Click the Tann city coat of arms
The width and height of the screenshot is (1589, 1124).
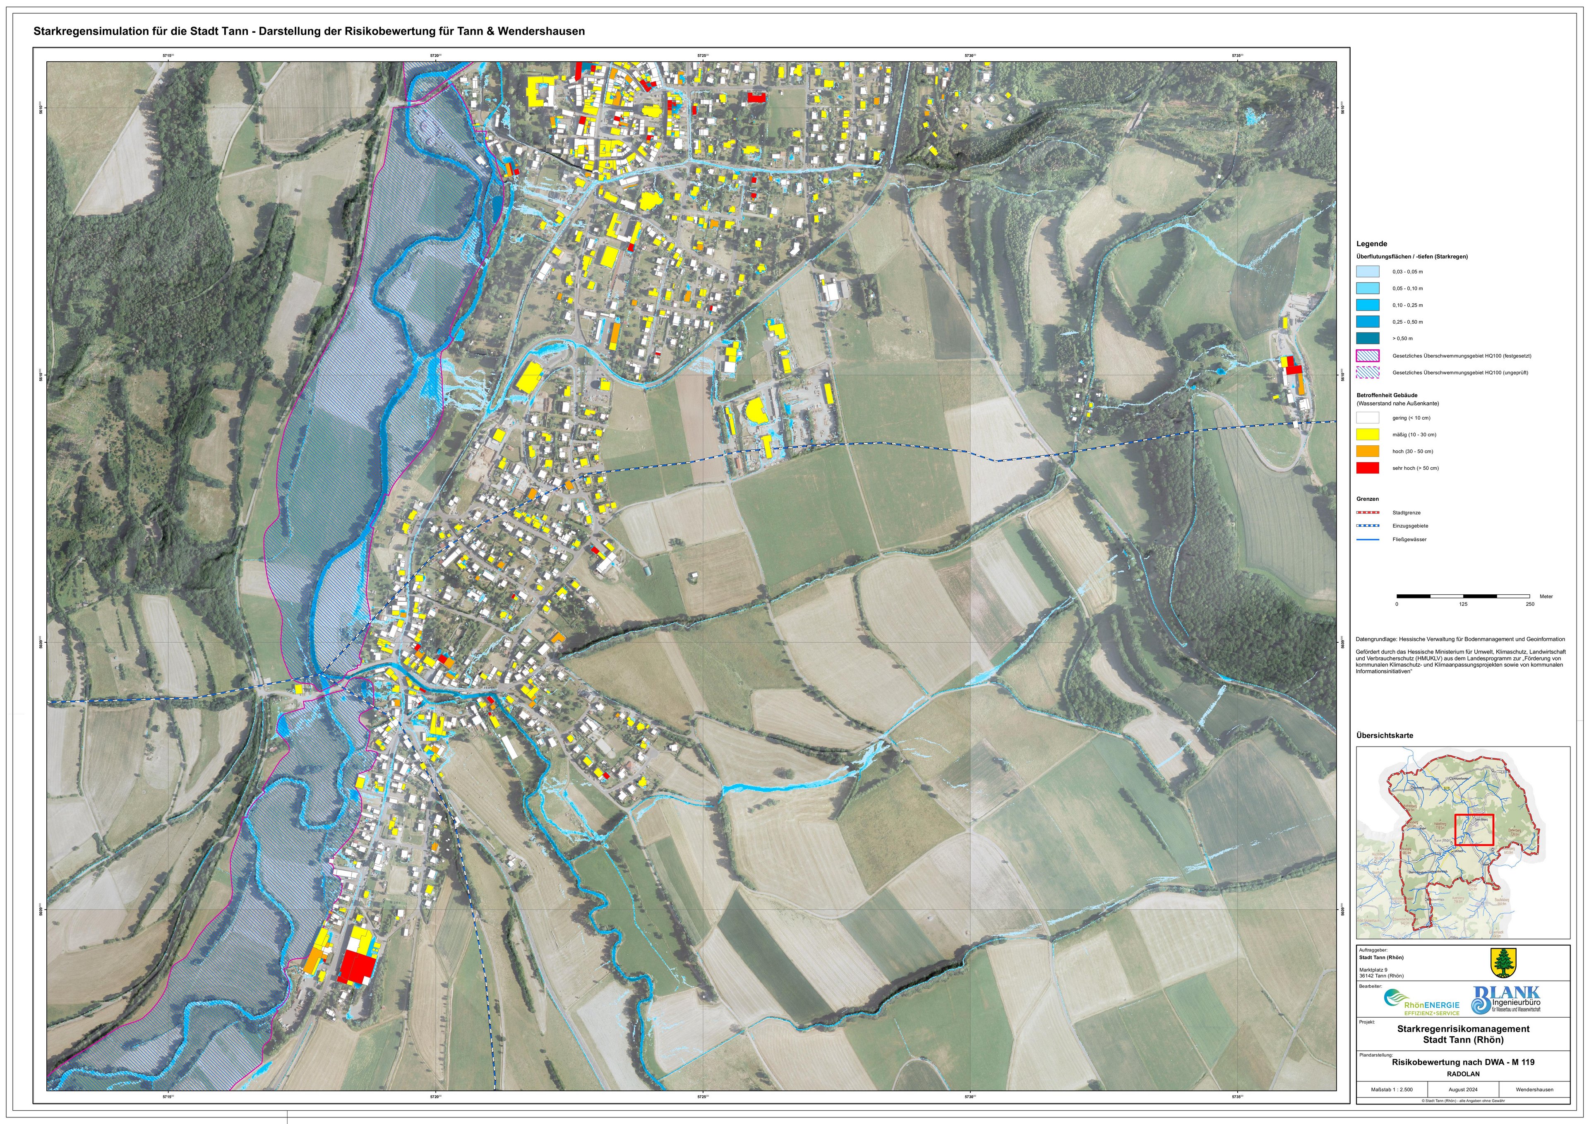click(1503, 963)
